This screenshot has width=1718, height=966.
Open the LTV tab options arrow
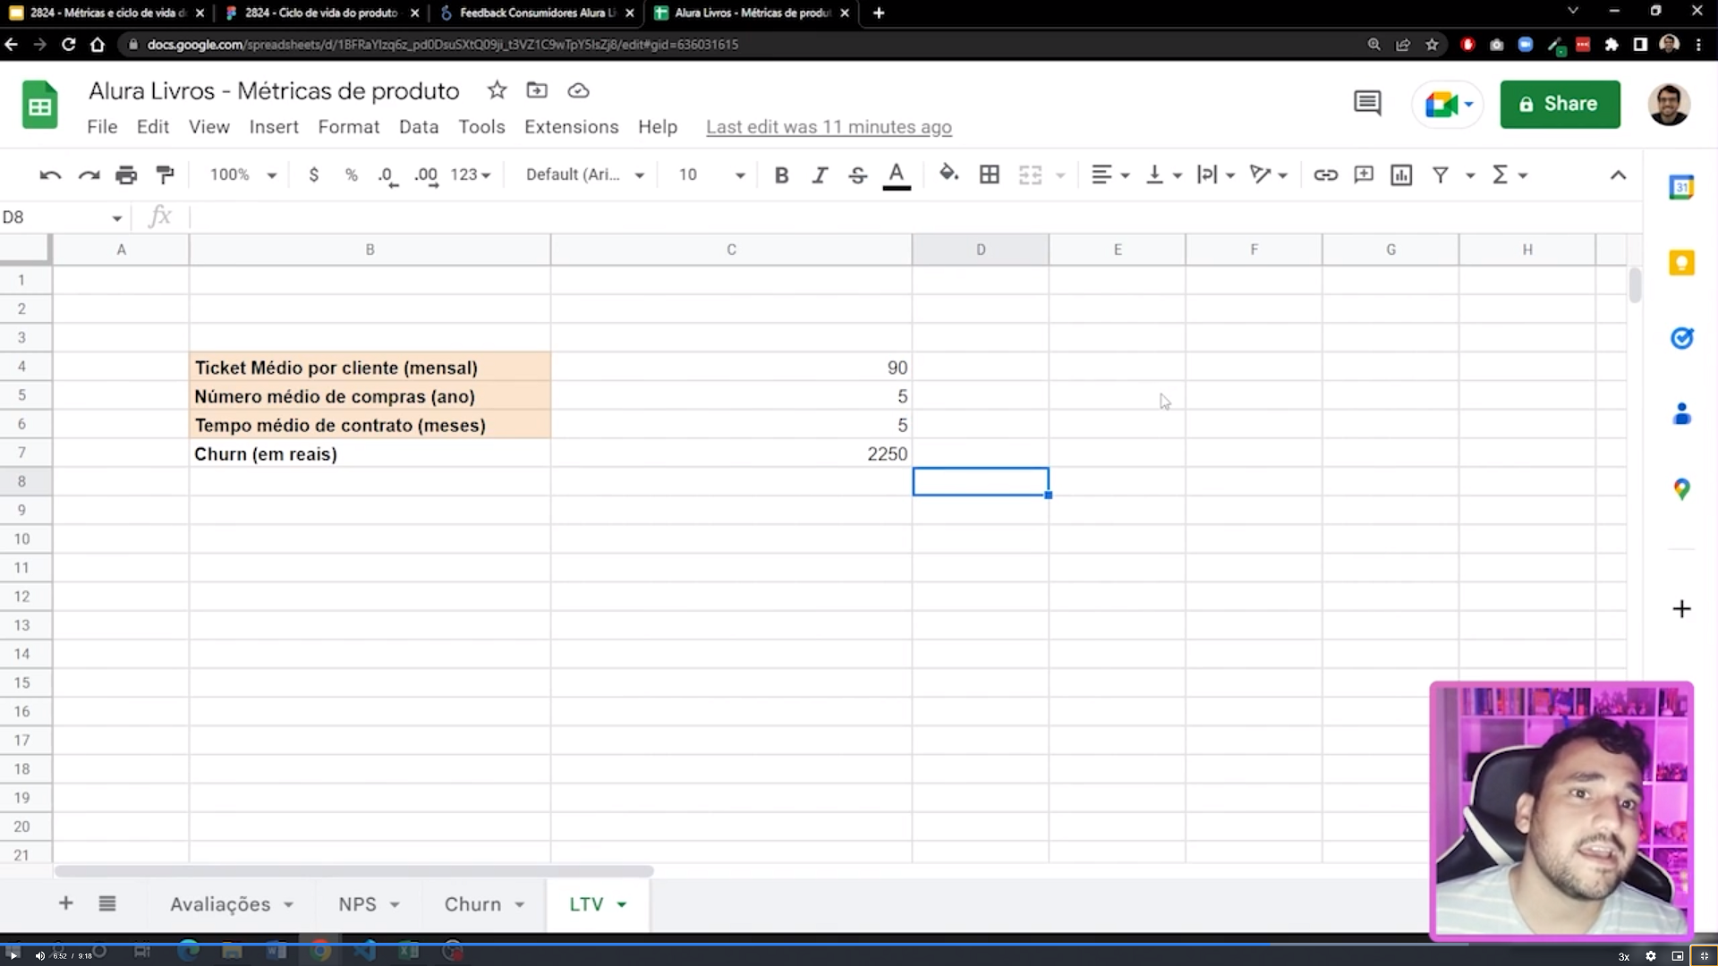(622, 905)
